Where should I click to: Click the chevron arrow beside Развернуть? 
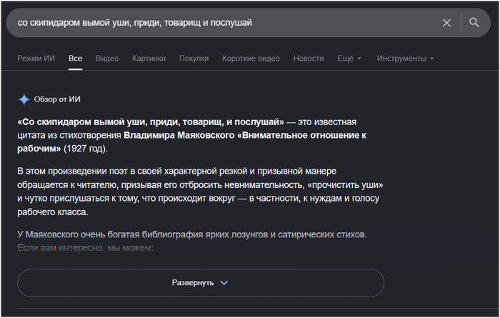pos(224,283)
